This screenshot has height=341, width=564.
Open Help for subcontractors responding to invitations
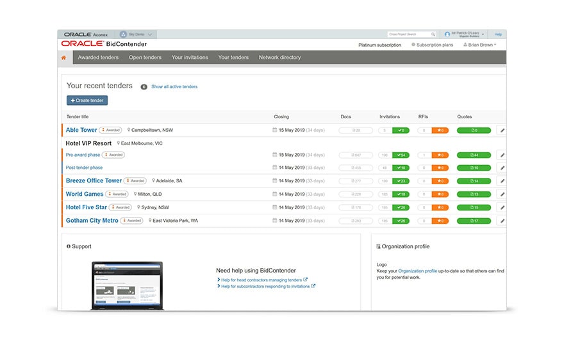point(266,287)
